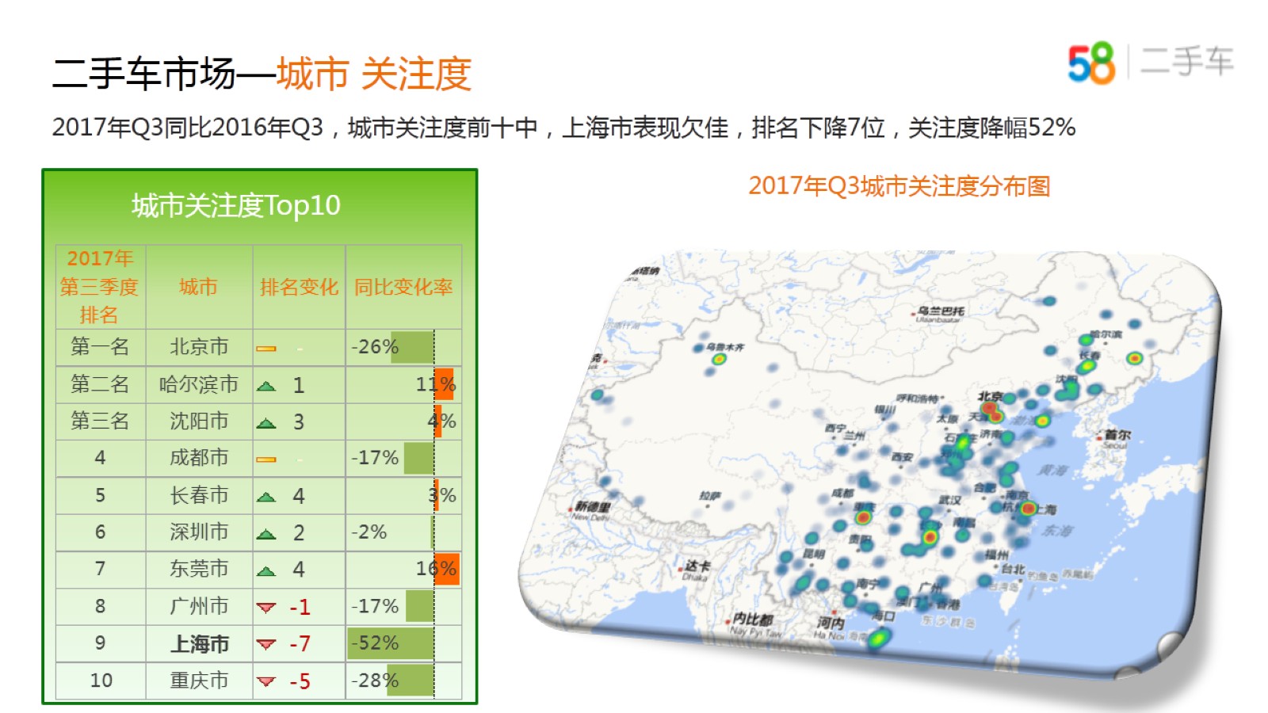
Task: Select the 广州市 cell
Action: point(199,606)
